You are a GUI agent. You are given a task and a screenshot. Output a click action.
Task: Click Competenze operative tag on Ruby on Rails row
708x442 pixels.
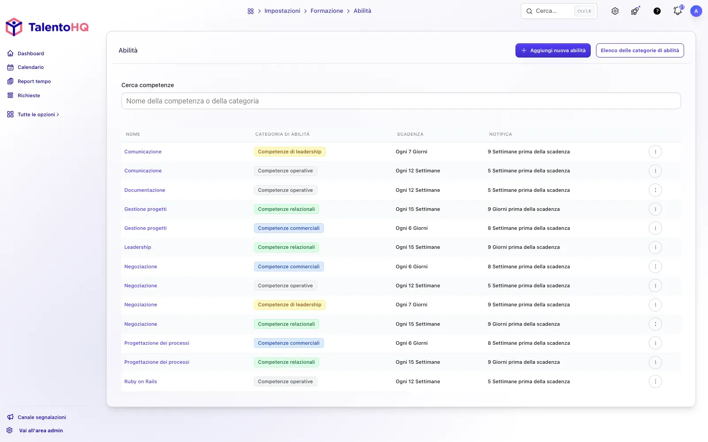click(x=285, y=381)
